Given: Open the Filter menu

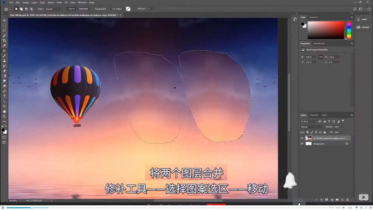Looking at the screenshot, I should click(59, 2).
